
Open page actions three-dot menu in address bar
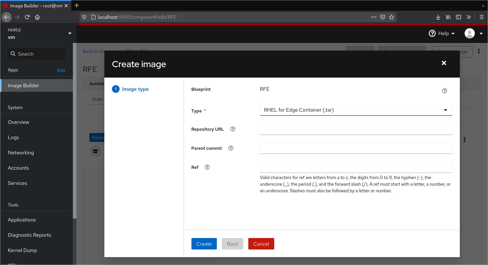[x=373, y=17]
